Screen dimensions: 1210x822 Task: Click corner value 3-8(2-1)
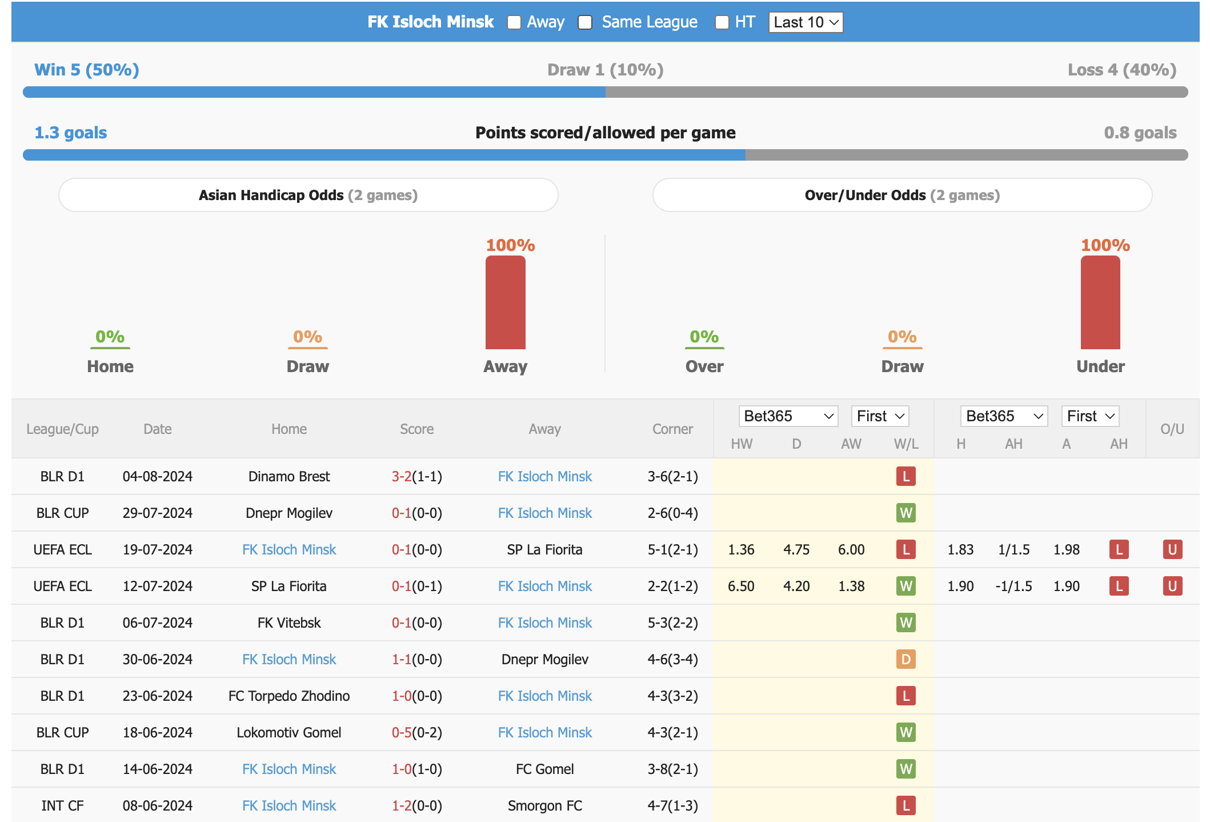tap(673, 769)
